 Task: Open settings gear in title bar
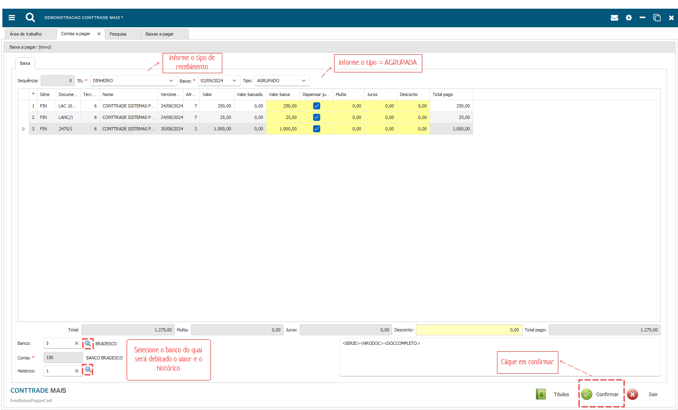pyautogui.click(x=629, y=18)
